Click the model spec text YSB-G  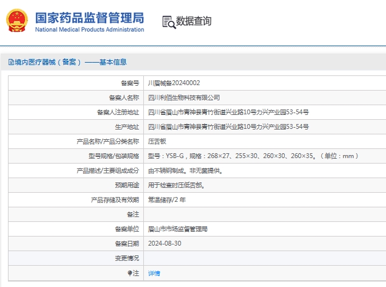tap(174, 156)
